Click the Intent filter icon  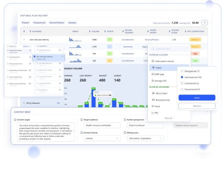tap(153, 67)
